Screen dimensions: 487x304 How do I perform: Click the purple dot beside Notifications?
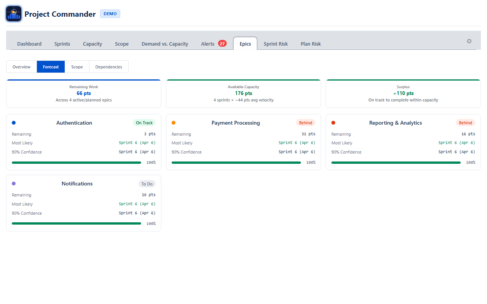click(14, 184)
